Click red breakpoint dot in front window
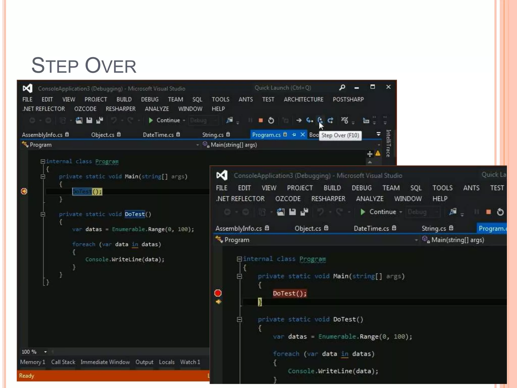The width and height of the screenshot is (517, 388). coord(218,293)
